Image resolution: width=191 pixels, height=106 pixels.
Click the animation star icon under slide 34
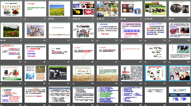click(25, 105)
